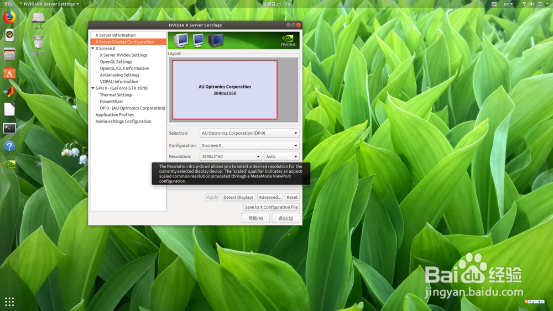This screenshot has width=553, height=311.
Task: Open the Terminal dock icon
Action: (x=9, y=128)
